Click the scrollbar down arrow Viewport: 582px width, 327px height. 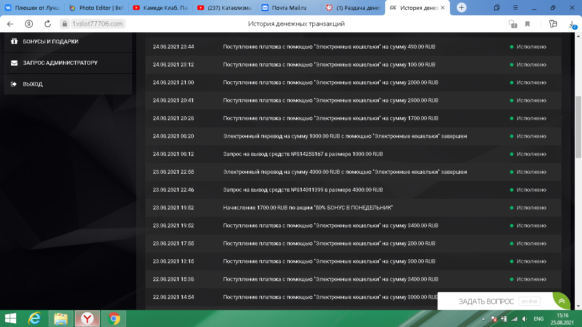coord(578,307)
